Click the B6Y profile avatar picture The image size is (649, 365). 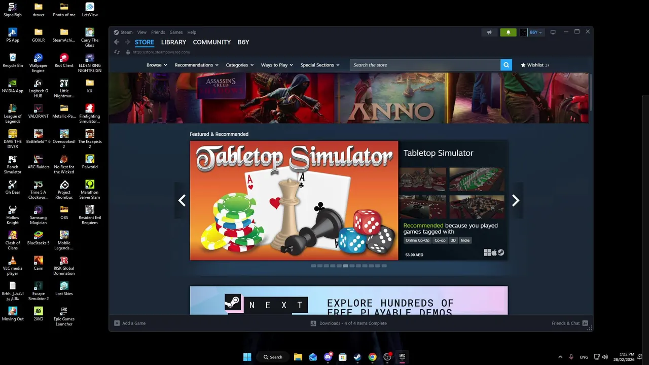(524, 32)
